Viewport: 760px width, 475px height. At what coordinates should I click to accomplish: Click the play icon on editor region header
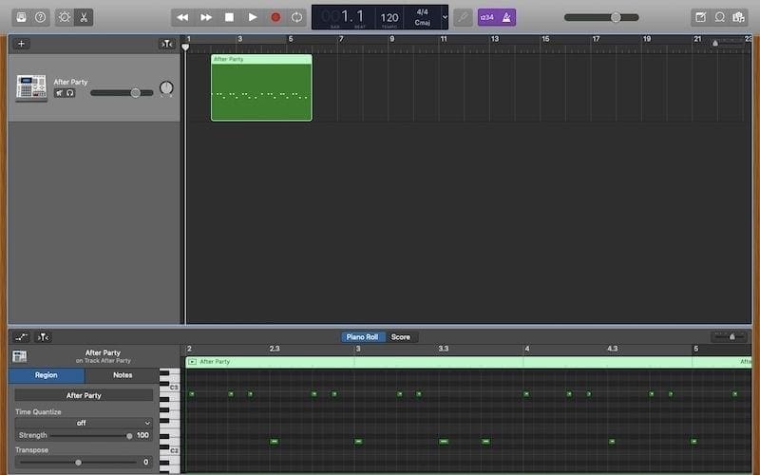pos(193,362)
